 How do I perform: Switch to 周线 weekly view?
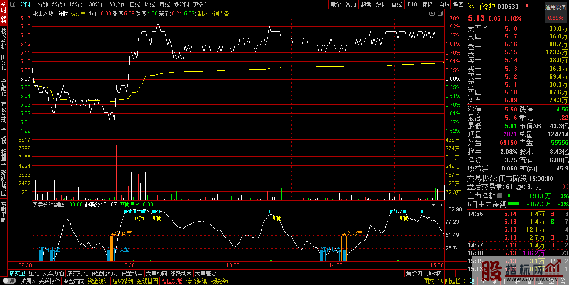(150, 4)
